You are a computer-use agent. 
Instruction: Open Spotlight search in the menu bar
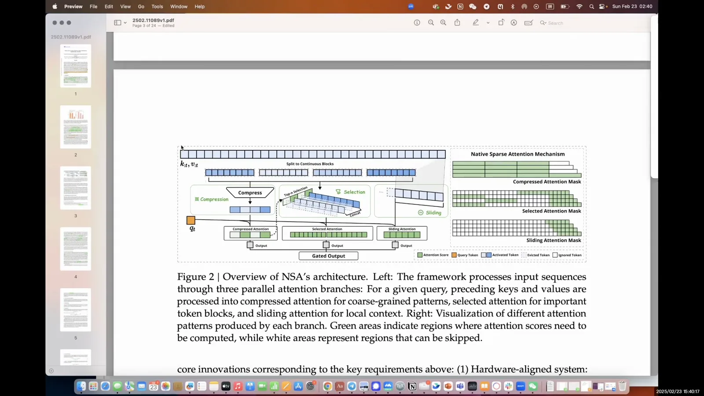pyautogui.click(x=591, y=7)
